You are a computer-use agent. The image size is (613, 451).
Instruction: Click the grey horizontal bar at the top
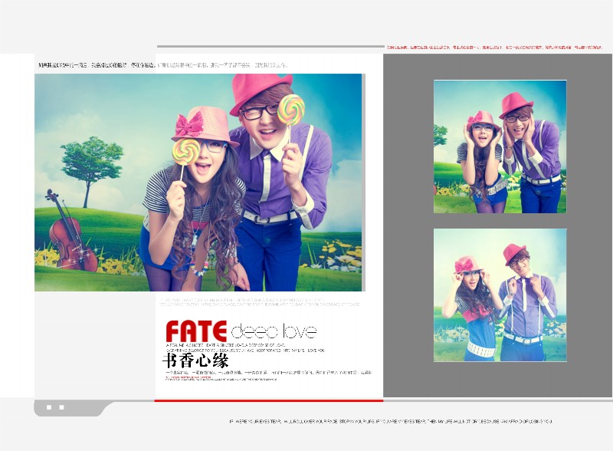pyautogui.click(x=270, y=47)
